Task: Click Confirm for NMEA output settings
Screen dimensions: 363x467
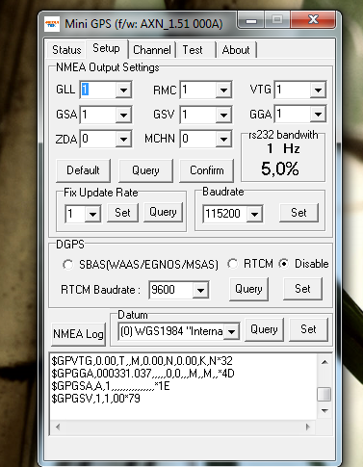Action: [x=206, y=170]
